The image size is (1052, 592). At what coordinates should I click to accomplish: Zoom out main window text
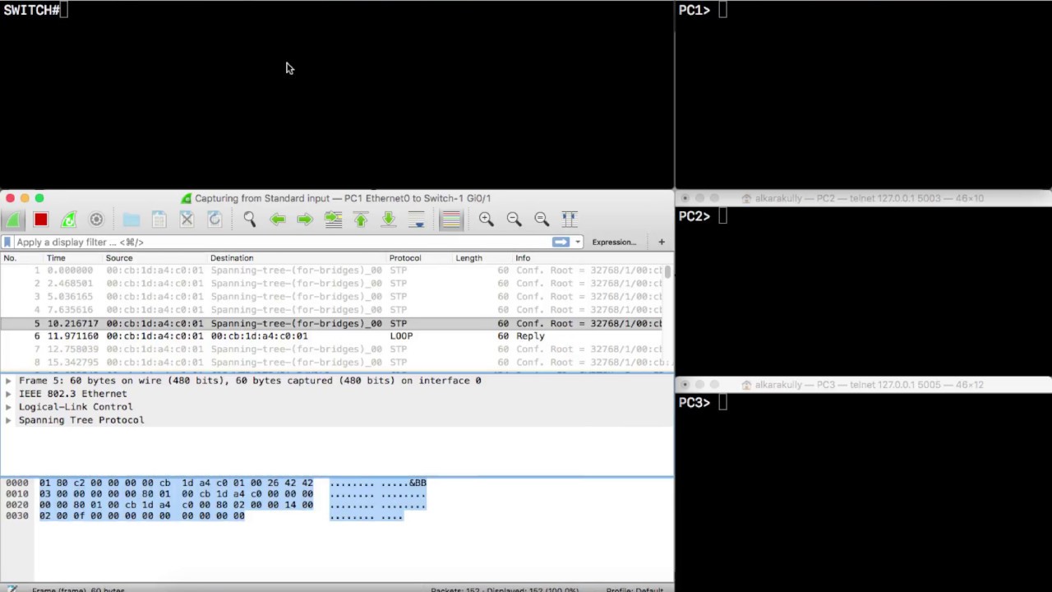click(x=514, y=220)
